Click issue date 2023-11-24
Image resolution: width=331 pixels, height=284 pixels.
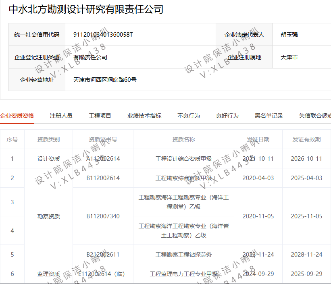[258, 255]
